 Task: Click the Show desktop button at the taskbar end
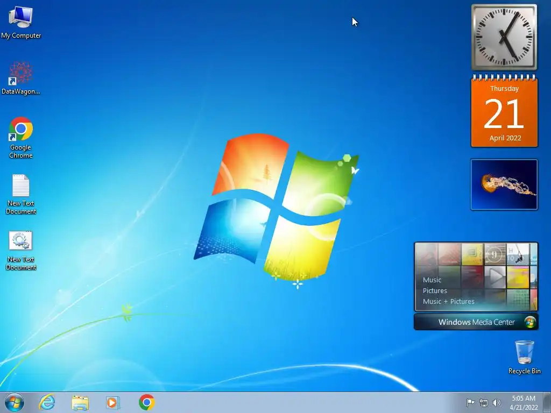547,402
